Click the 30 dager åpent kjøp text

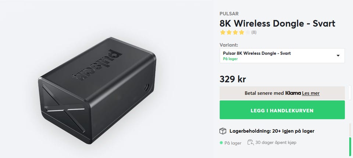276,143
